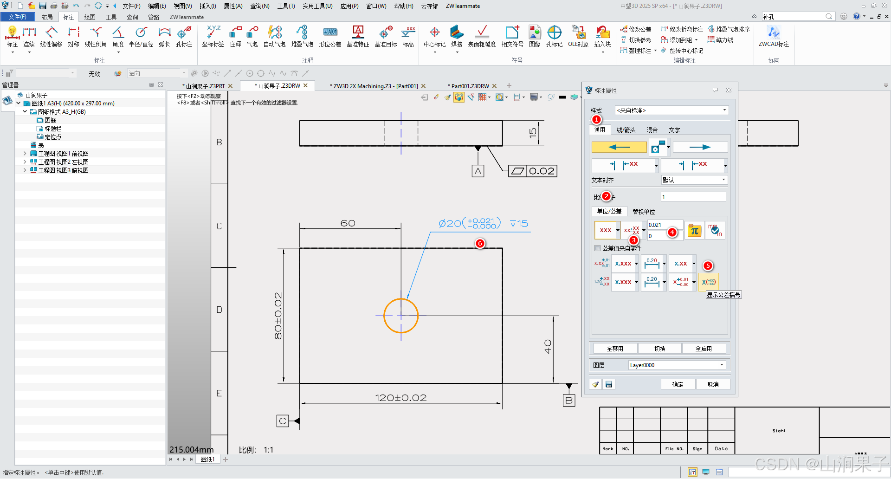This screenshot has height=479, width=891.
Task: Insert an 图像 image
Action: click(535, 37)
